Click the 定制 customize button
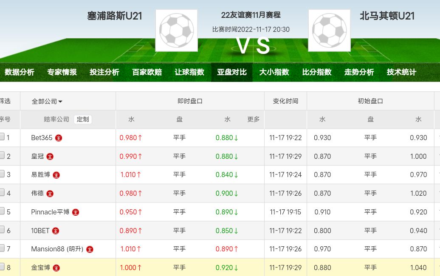Screen dimensions: 440x276 [83, 120]
